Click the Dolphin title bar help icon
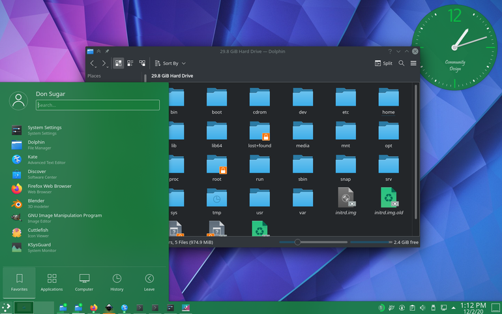This screenshot has width=502, height=314. click(x=390, y=52)
